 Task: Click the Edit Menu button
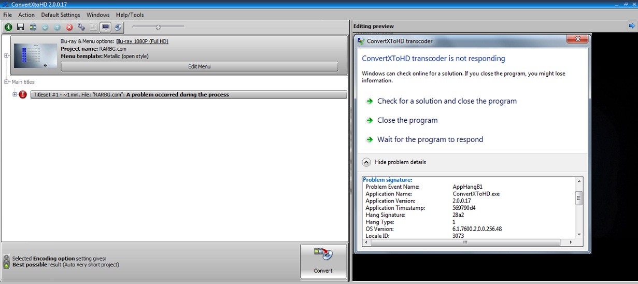click(x=200, y=66)
